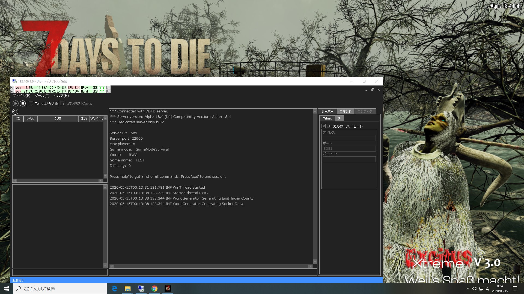Click lower-left panel scrollbar up arrow
Image resolution: width=524 pixels, height=294 pixels.
coord(105,187)
